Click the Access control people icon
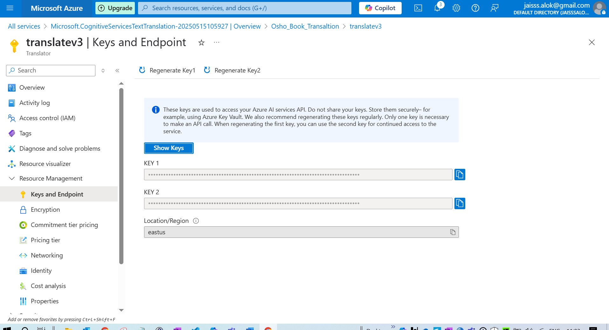609x330 pixels. pyautogui.click(x=12, y=118)
